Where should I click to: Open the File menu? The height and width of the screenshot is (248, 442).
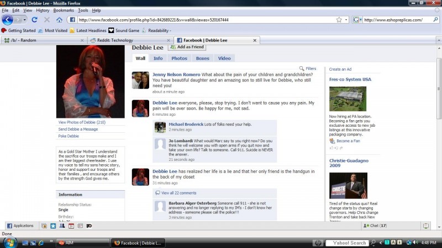tap(5, 10)
